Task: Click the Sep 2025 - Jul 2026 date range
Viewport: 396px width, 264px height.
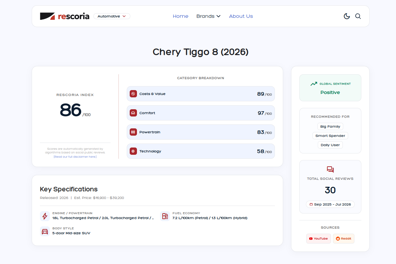Action: click(330, 204)
